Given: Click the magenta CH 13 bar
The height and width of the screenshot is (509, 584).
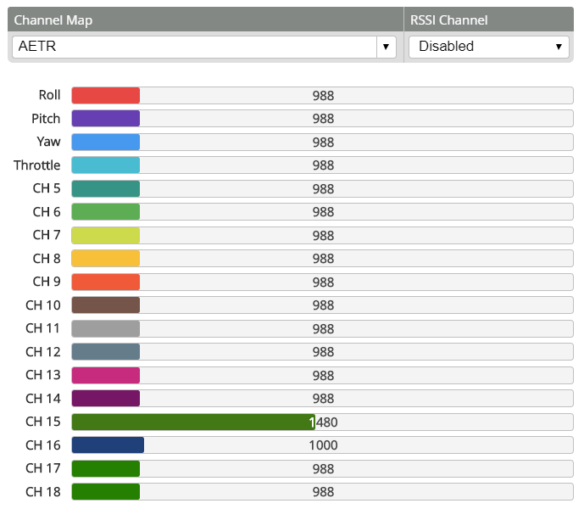Looking at the screenshot, I should click(106, 375).
